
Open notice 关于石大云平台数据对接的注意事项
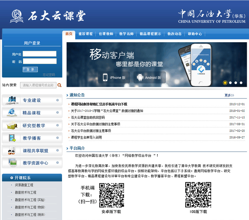click(95, 124)
